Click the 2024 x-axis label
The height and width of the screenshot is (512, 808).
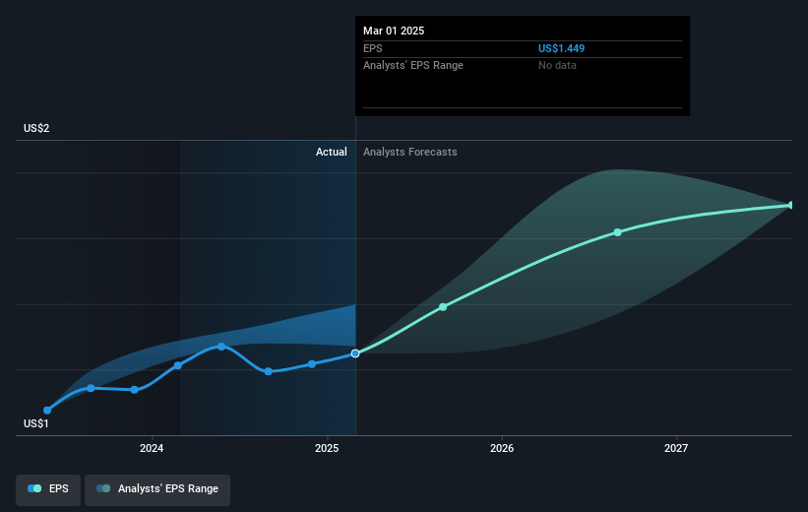152,448
